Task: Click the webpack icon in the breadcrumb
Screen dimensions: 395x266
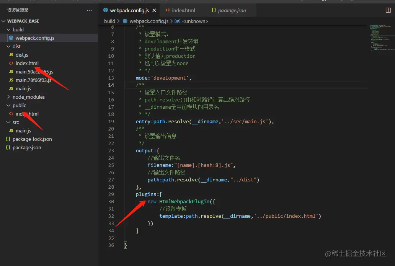Action: coord(125,21)
